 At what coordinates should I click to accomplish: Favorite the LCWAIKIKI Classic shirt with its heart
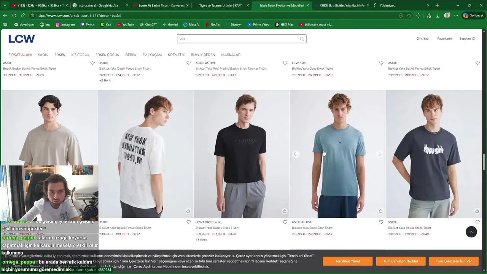[285, 222]
